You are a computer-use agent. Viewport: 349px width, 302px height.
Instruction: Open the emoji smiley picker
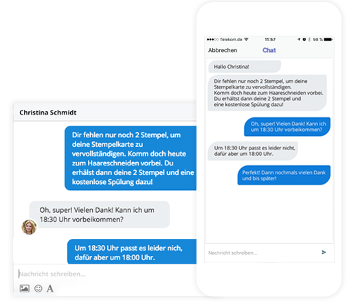tap(38, 288)
